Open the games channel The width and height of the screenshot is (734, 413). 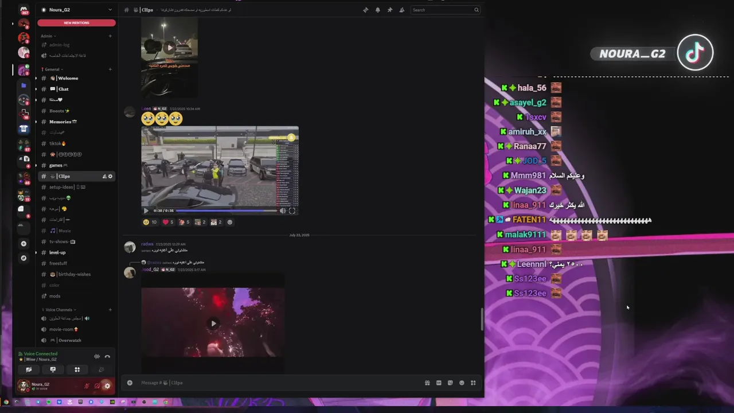click(76, 165)
